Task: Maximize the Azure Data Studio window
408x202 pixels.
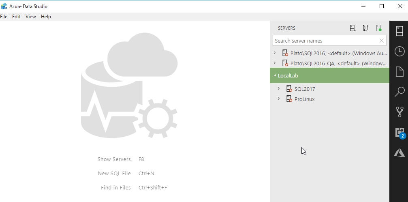Action: [382, 6]
